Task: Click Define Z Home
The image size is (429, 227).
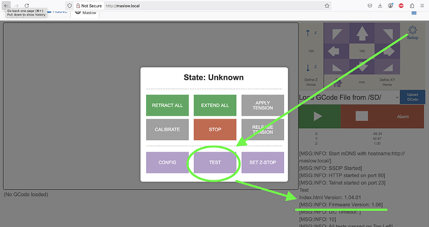Action: click(x=311, y=82)
